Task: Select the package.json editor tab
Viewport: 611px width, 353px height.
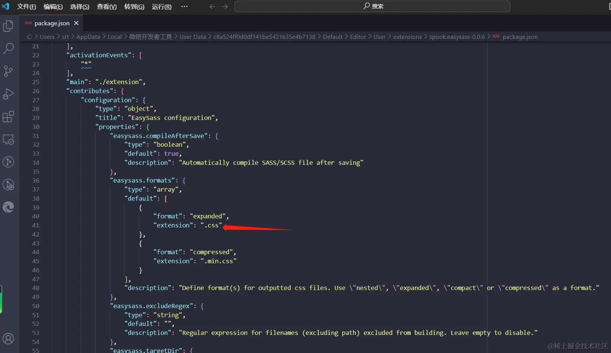Action: click(51, 23)
